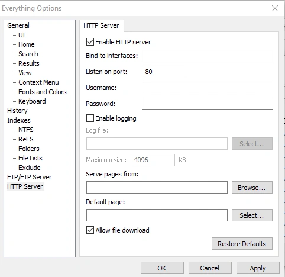
Task: Select Folders under Indexes
Action: click(29, 149)
